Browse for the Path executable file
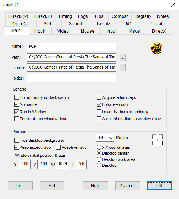Image resolution: width=179 pixels, height=199 pixels. click(x=123, y=58)
